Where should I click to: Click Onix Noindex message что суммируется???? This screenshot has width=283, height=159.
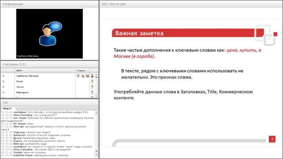[x=29, y=115]
